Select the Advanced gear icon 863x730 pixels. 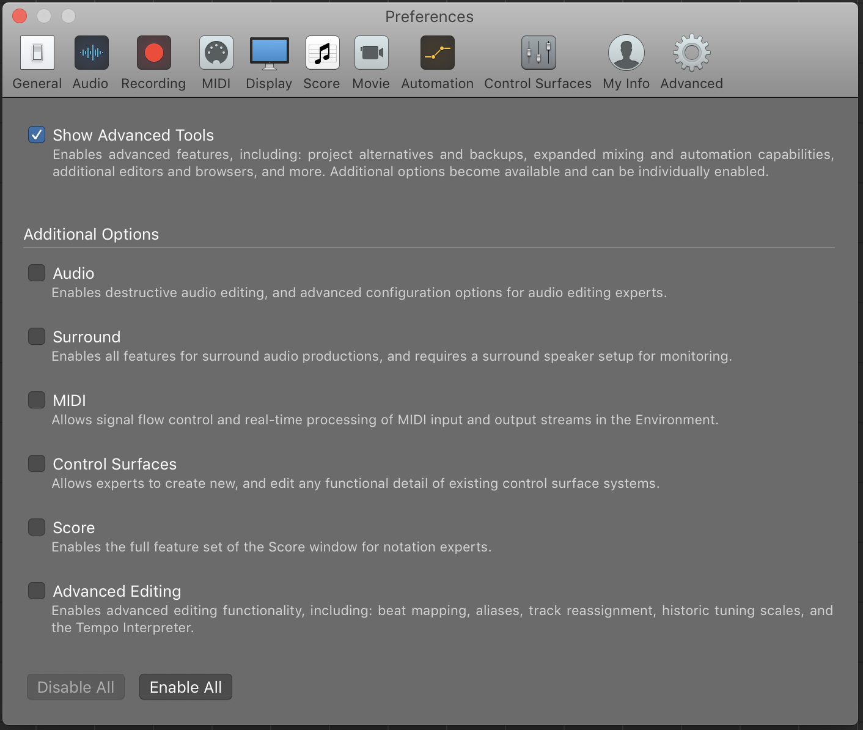click(x=691, y=53)
